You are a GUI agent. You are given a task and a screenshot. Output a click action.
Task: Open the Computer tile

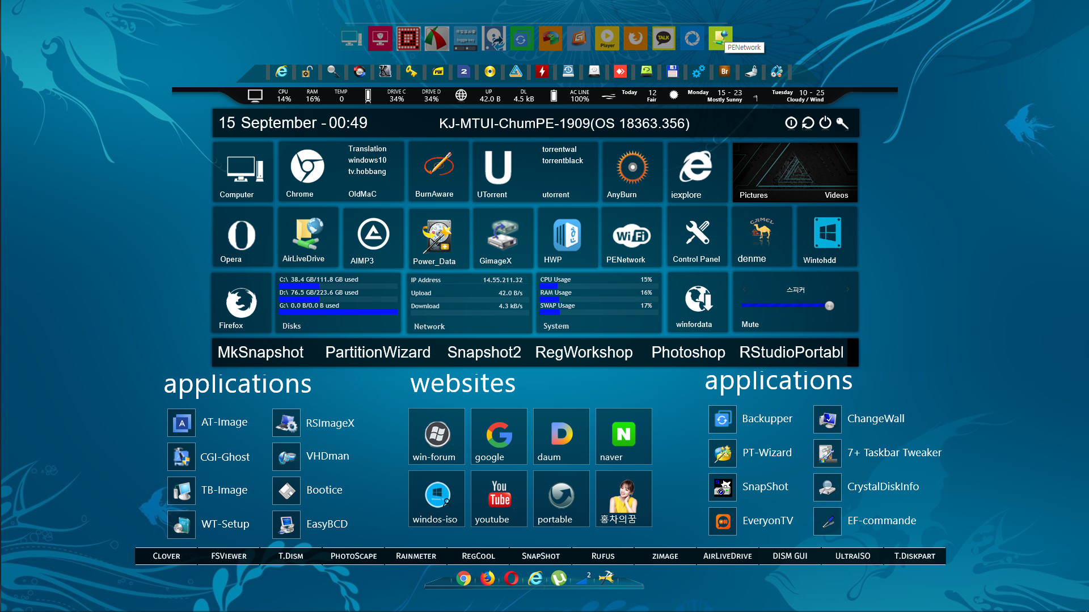[x=243, y=172]
